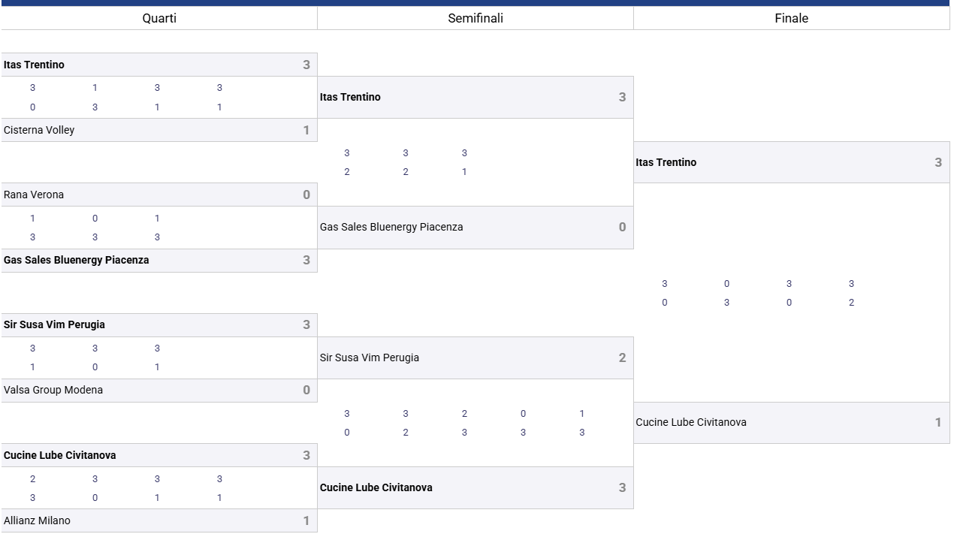
Task: Open Itas Trentino quarterfinal team row
Action: pyautogui.click(x=158, y=65)
